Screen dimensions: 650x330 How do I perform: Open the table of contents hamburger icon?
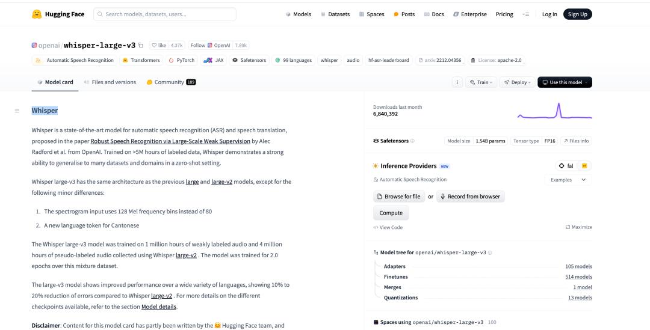coord(17,111)
